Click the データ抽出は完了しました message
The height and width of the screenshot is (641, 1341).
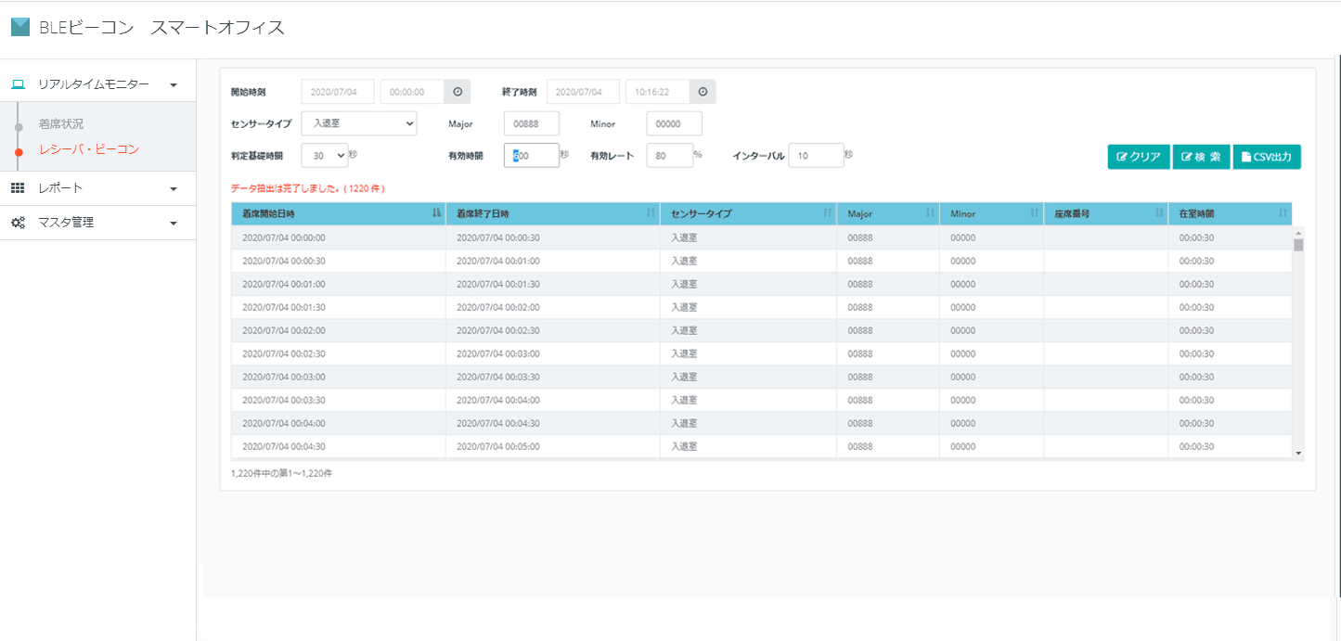coord(308,188)
